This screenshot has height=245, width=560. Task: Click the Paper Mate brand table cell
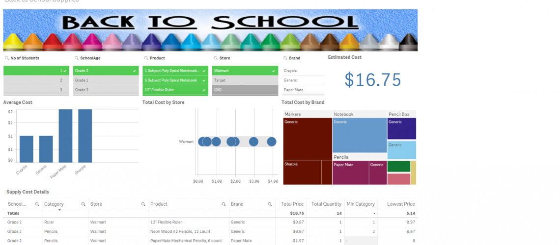tap(252, 241)
